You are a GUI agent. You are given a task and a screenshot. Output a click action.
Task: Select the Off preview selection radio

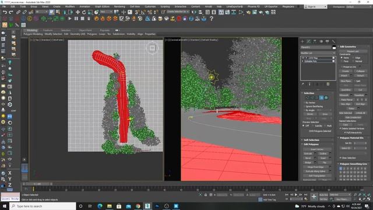303,126
